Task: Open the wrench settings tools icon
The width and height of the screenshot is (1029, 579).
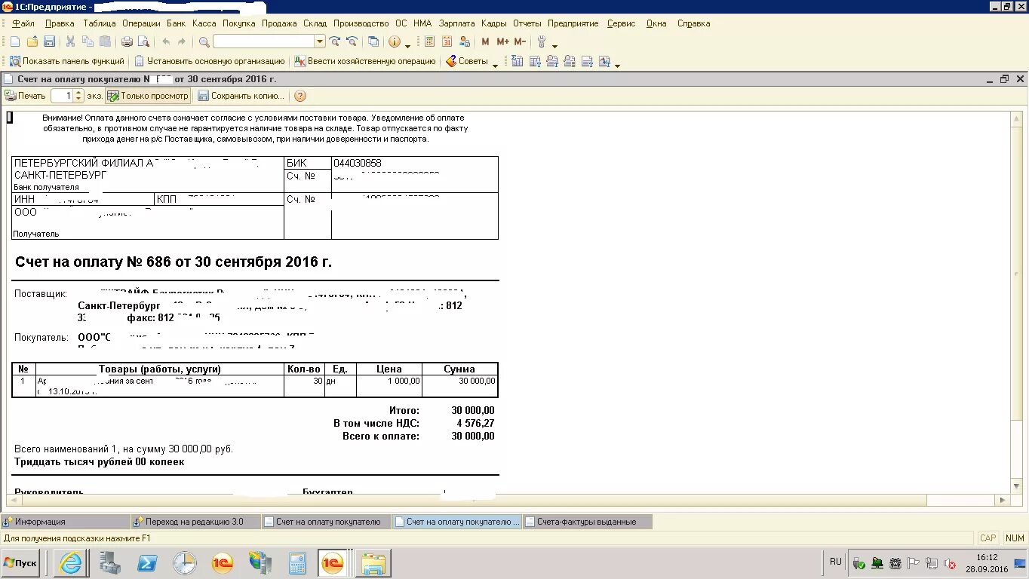Action: pos(542,42)
